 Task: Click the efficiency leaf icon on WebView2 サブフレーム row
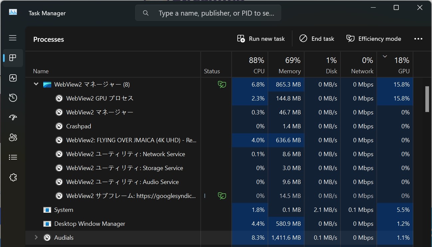point(222,196)
